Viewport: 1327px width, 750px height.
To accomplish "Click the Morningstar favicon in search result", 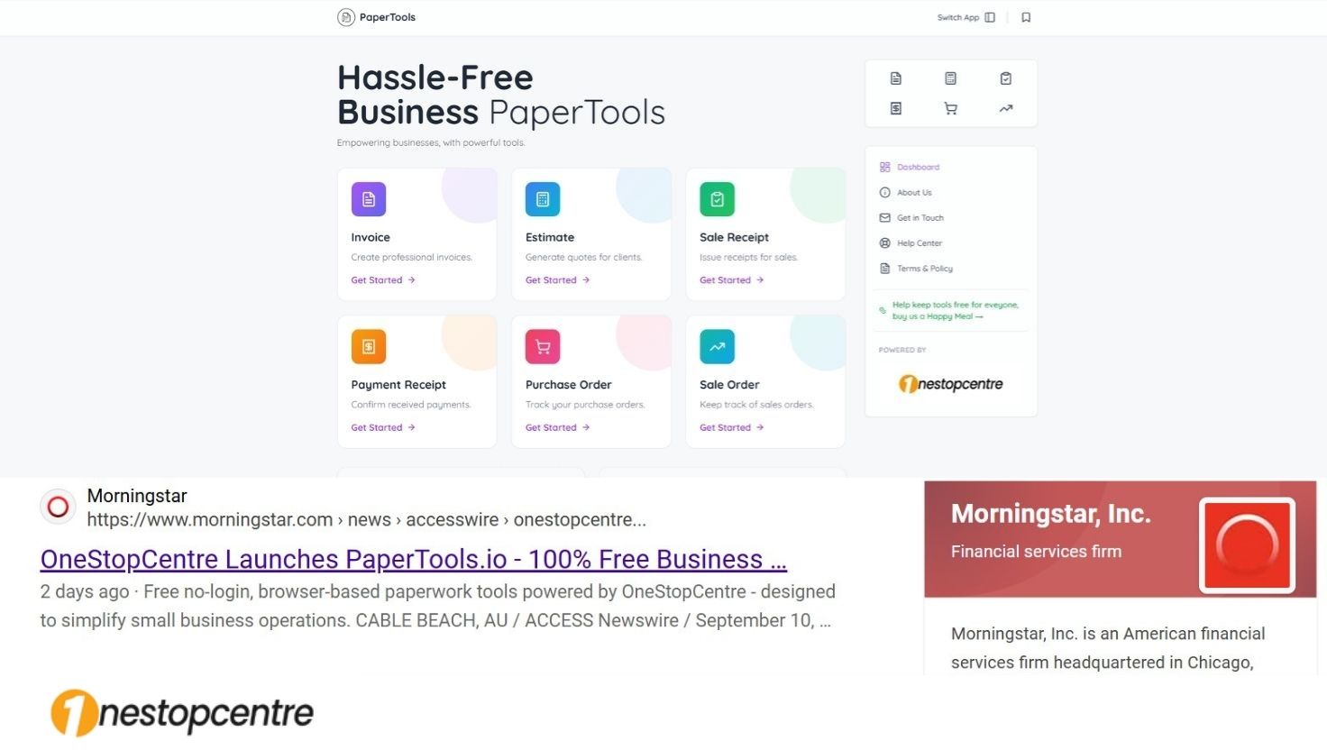I will pyautogui.click(x=58, y=507).
